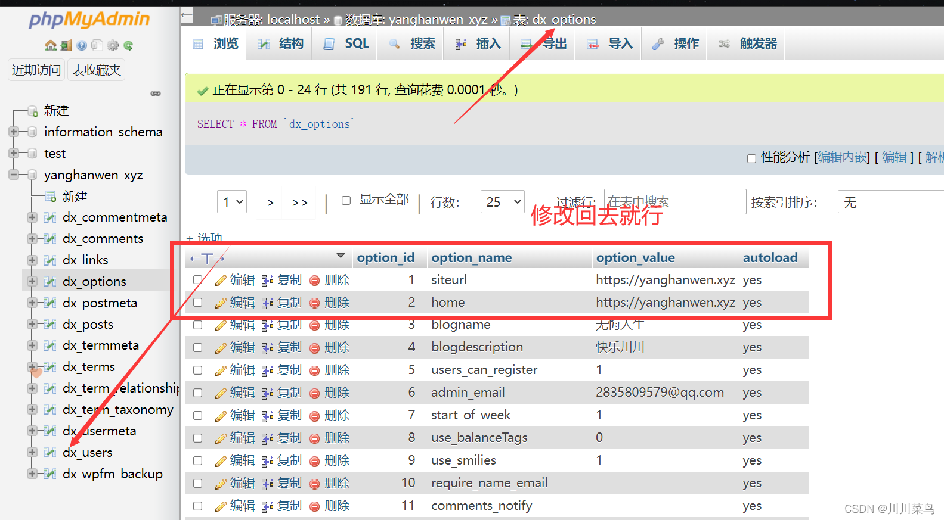
Task: Click the 表收藏夹 favorites button
Action: [x=96, y=70]
